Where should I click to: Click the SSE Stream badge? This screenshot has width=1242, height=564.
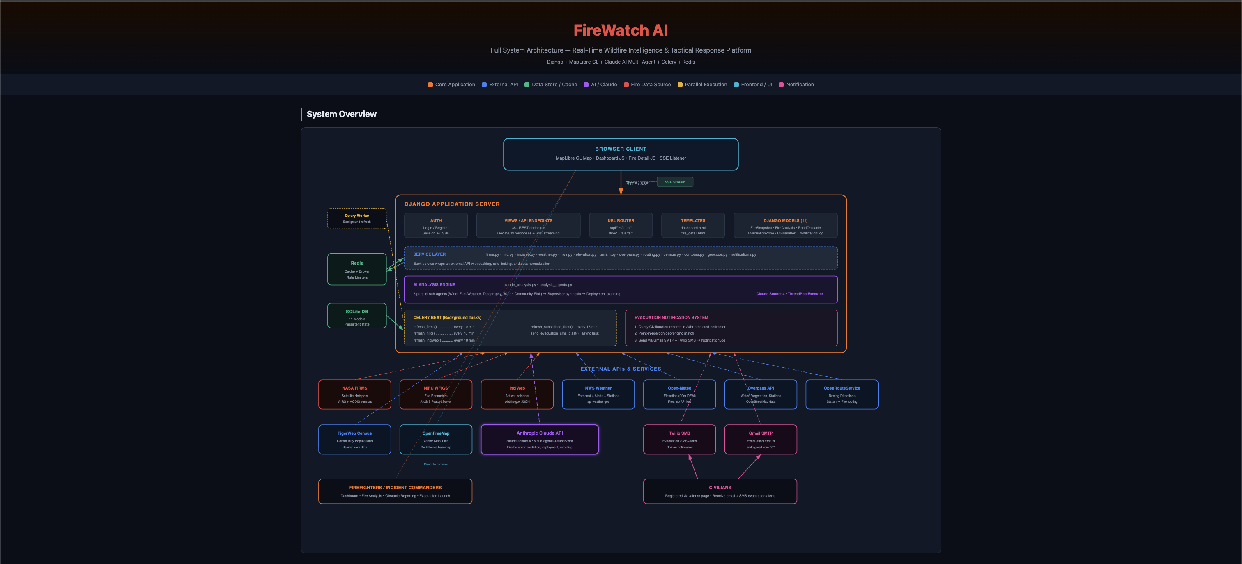674,182
